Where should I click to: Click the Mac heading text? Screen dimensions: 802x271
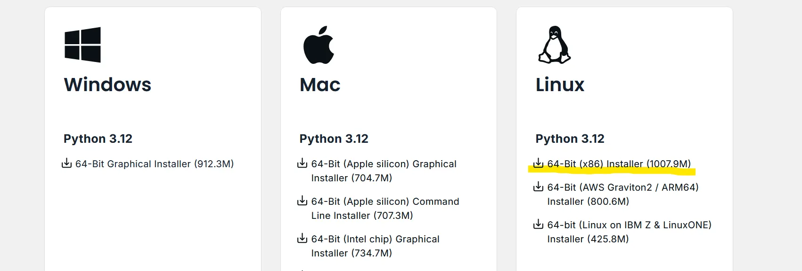pos(320,85)
